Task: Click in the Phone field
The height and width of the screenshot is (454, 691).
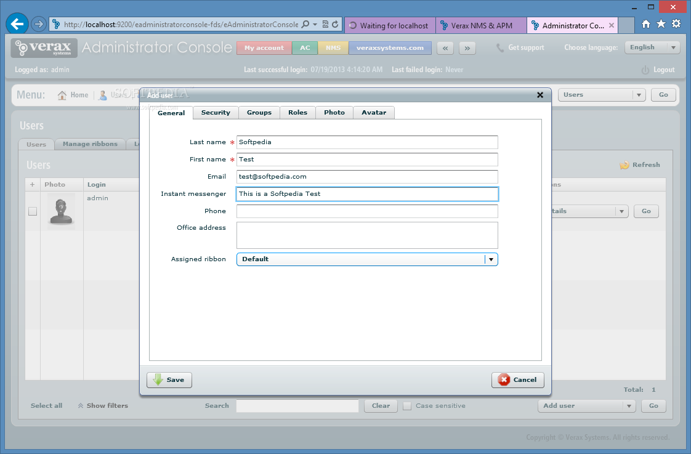Action: pyautogui.click(x=367, y=211)
